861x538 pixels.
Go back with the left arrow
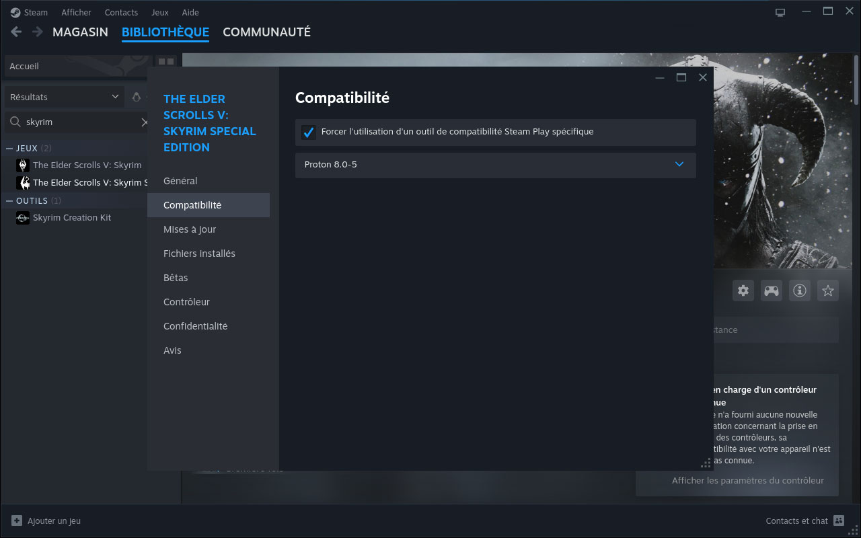pos(16,32)
